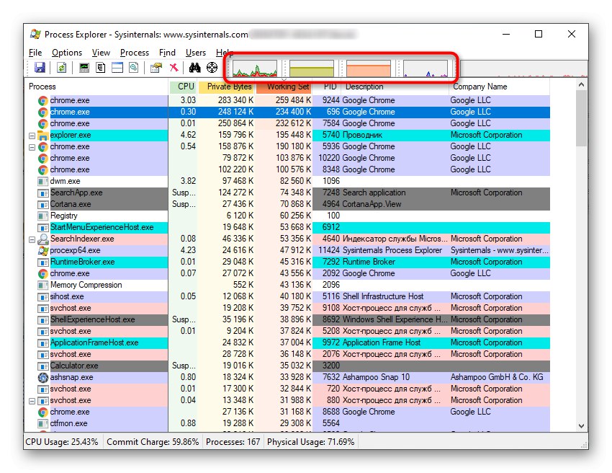Click the CPU usage history mini graph
The height and width of the screenshot is (473, 612).
[x=255, y=69]
